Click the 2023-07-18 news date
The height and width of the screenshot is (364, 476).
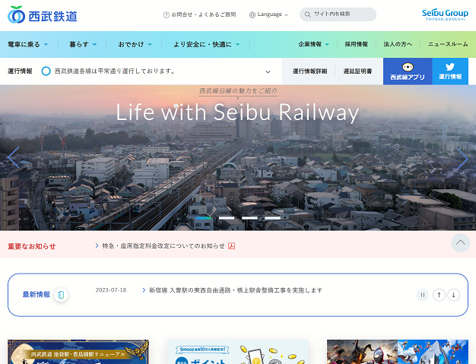coord(111,290)
